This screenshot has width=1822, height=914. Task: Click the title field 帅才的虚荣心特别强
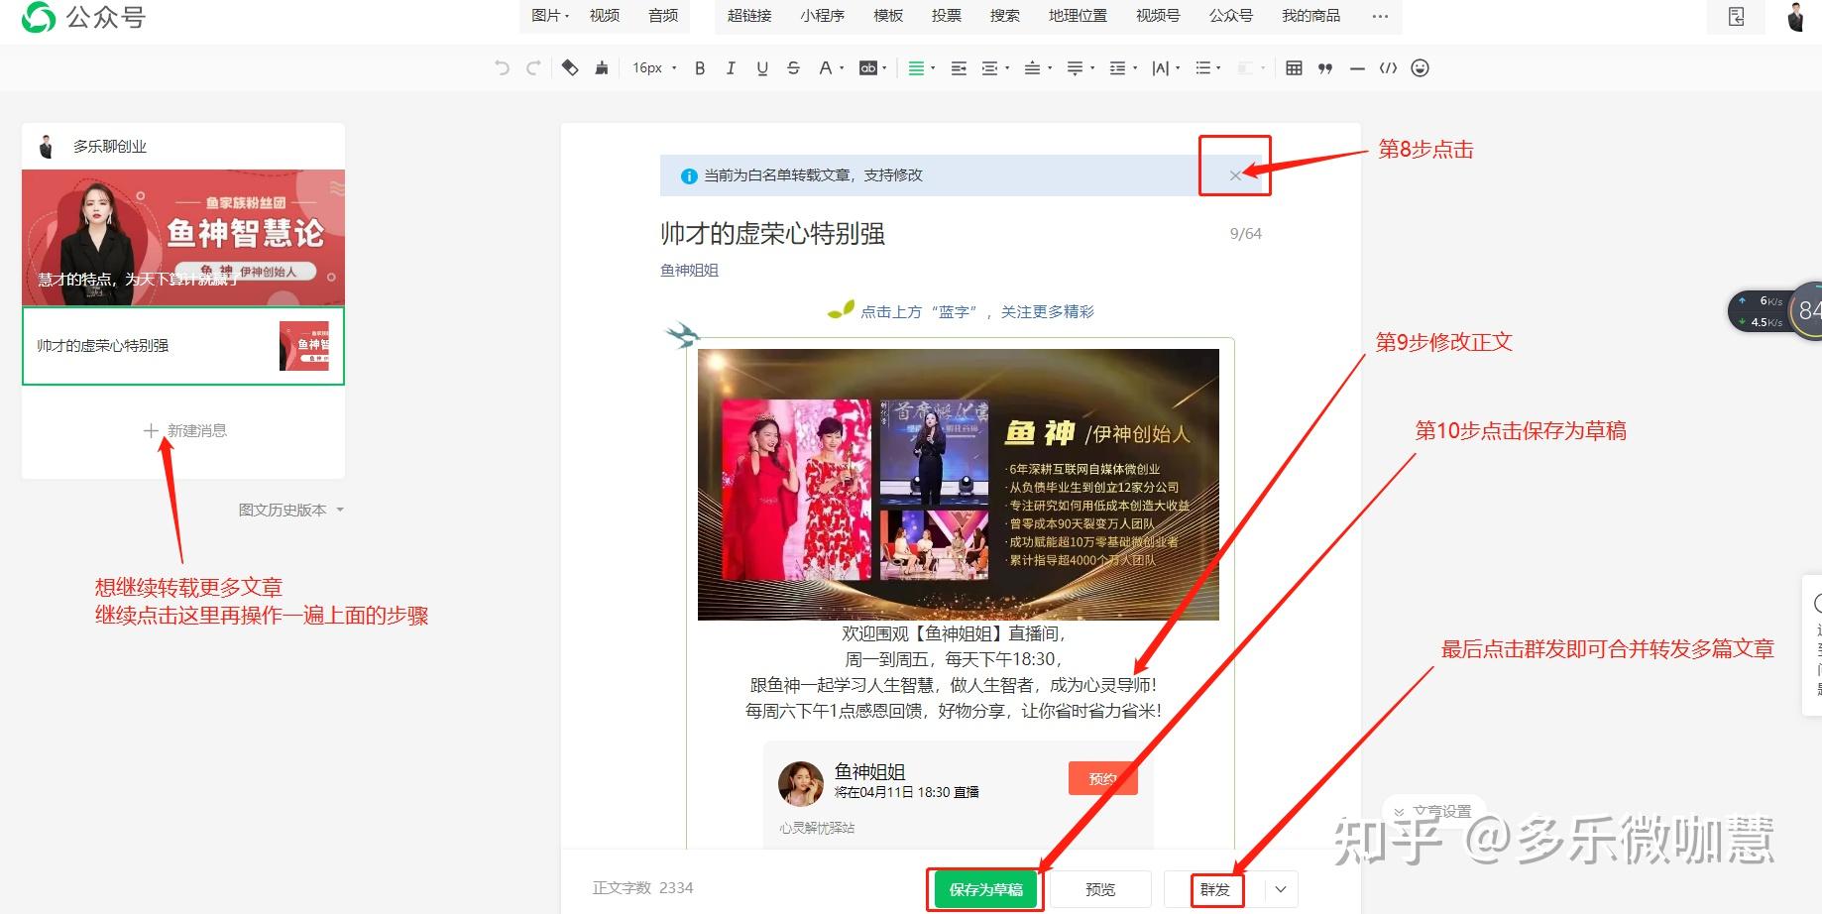coord(772,233)
